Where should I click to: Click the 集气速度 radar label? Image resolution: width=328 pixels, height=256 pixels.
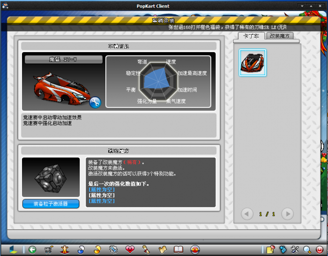(176, 101)
